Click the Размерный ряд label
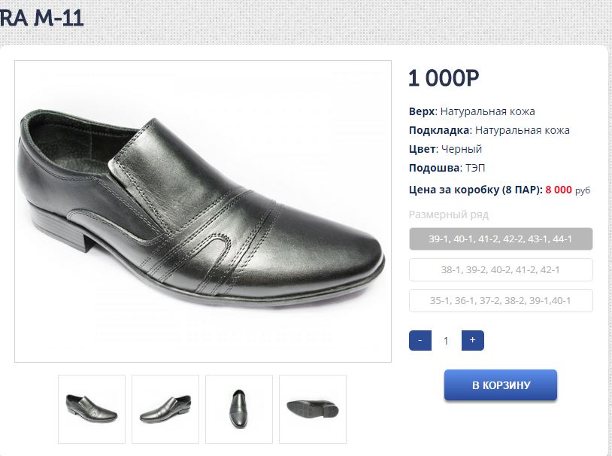Screen dimensions: 612x456 point(449,214)
